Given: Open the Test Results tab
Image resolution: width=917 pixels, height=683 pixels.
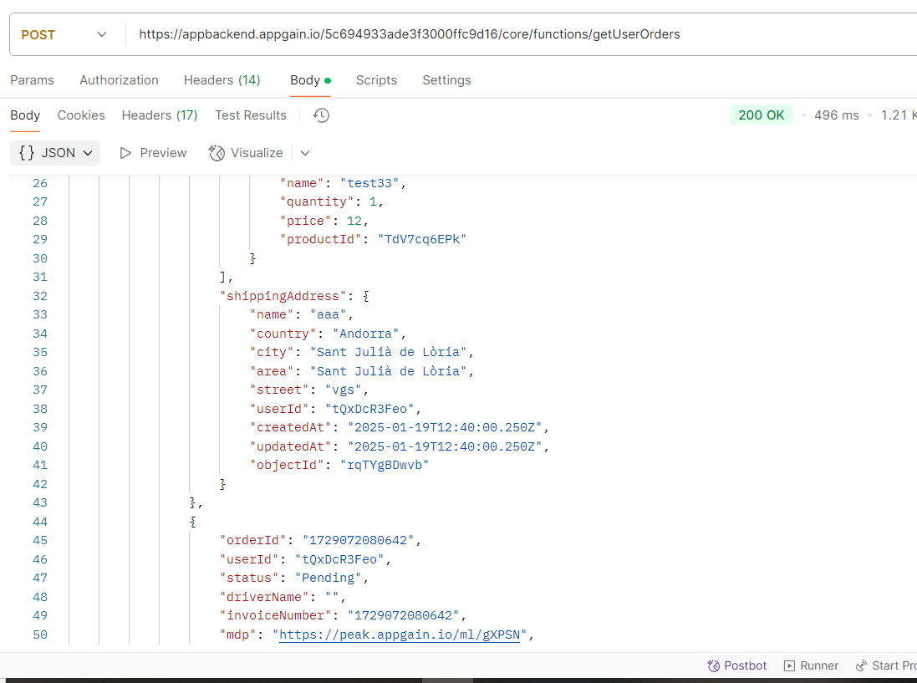Looking at the screenshot, I should 250,115.
